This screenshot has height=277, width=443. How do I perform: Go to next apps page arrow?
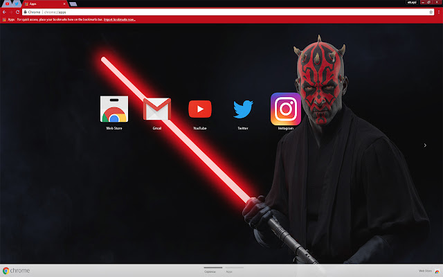[425, 145]
